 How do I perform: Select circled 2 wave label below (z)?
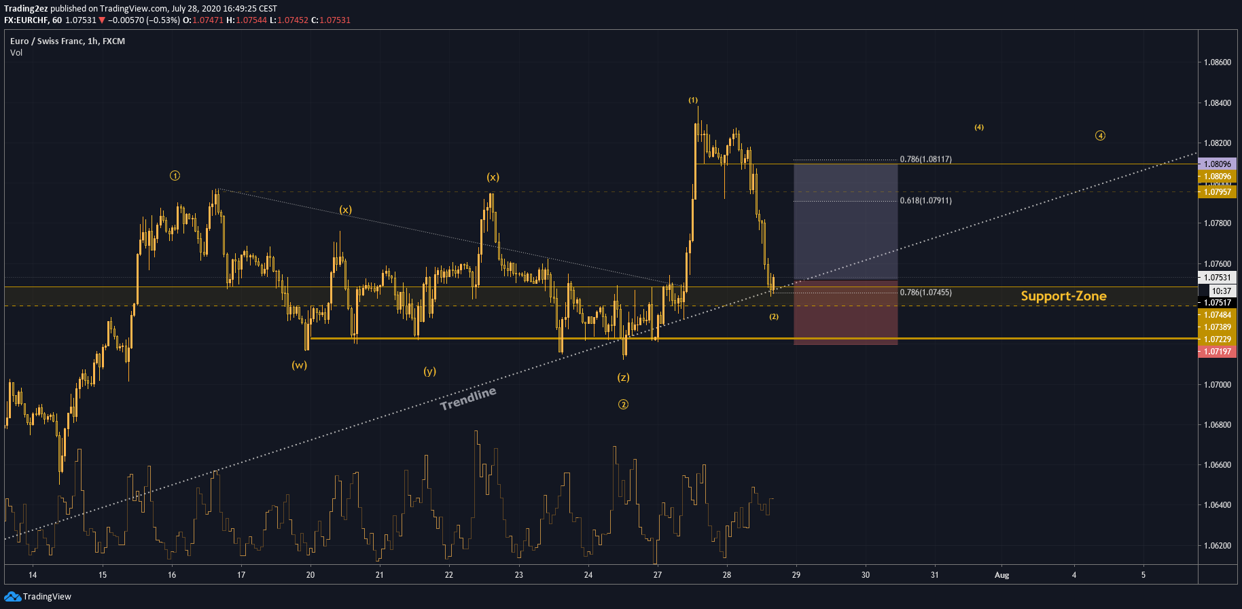point(623,405)
